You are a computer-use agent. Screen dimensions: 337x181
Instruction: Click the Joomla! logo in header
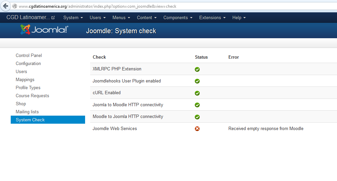(44, 30)
